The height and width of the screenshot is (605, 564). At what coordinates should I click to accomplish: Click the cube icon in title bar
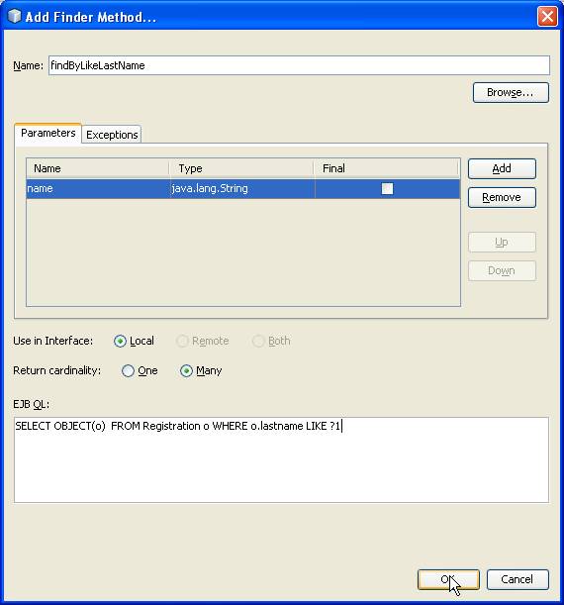(14, 16)
